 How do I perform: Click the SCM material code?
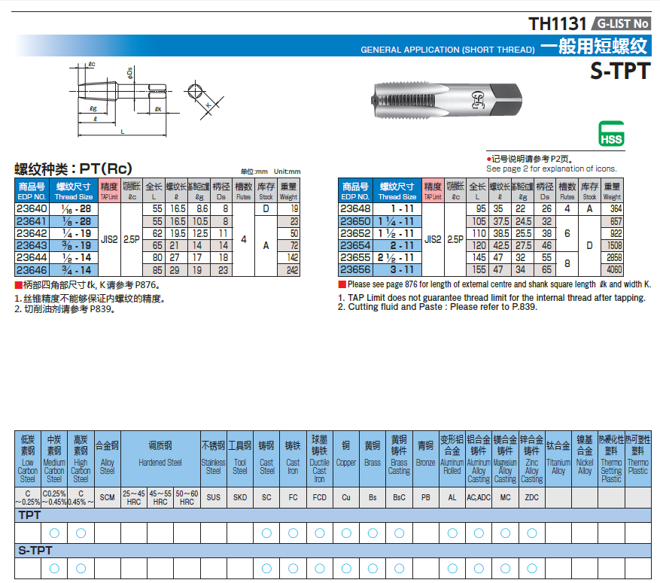coord(108,497)
